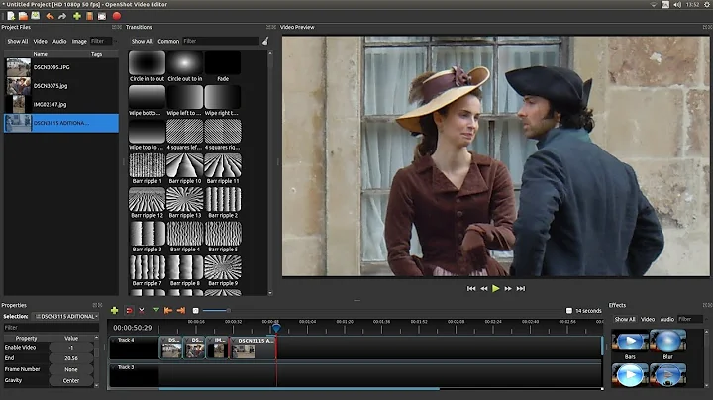This screenshot has width=713, height=400.
Task: Show All project files tab
Action: coord(18,41)
